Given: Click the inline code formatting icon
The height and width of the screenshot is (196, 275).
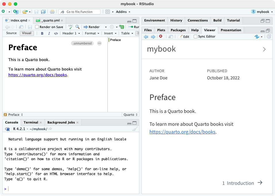Looking at the screenshot, I should tap(56, 34).
